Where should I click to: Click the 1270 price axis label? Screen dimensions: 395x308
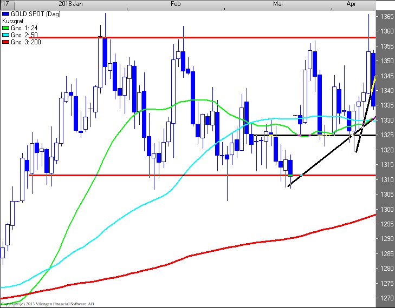[387, 298]
